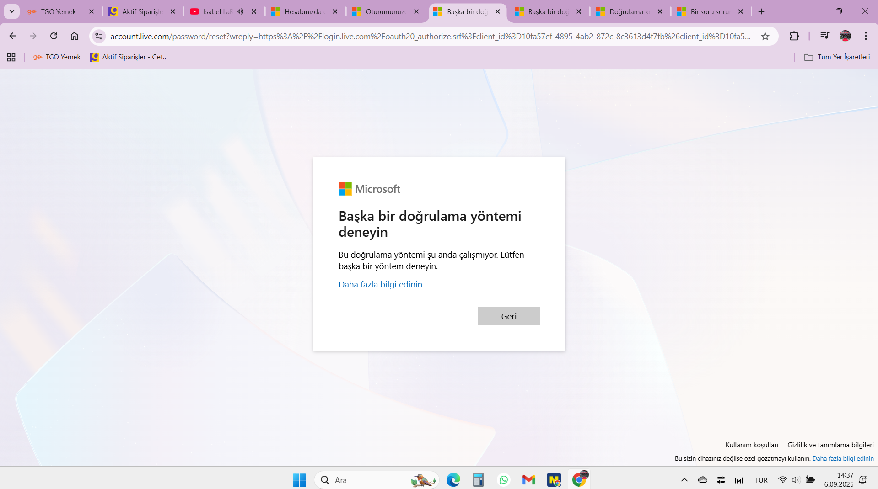Viewport: 878px width, 489px height.
Task: Open TGO Yemek bookmark
Action: (x=57, y=57)
